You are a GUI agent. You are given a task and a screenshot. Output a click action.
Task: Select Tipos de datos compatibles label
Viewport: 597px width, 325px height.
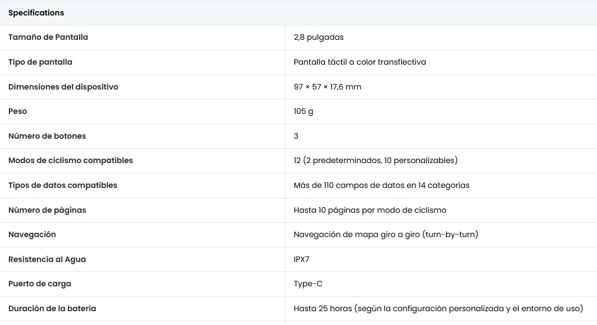(63, 185)
